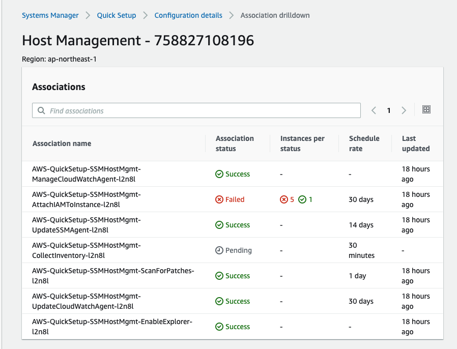Click 1 day schedule rate cell
The image size is (457, 349).
(357, 276)
